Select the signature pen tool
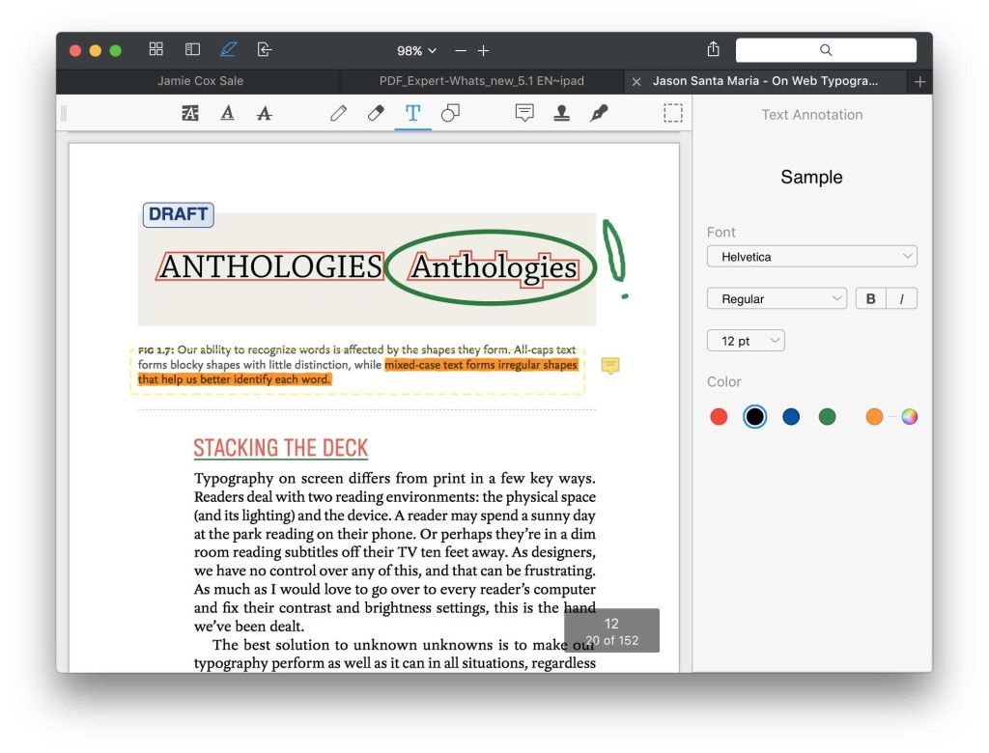The width and height of the screenshot is (989, 753). point(599,114)
